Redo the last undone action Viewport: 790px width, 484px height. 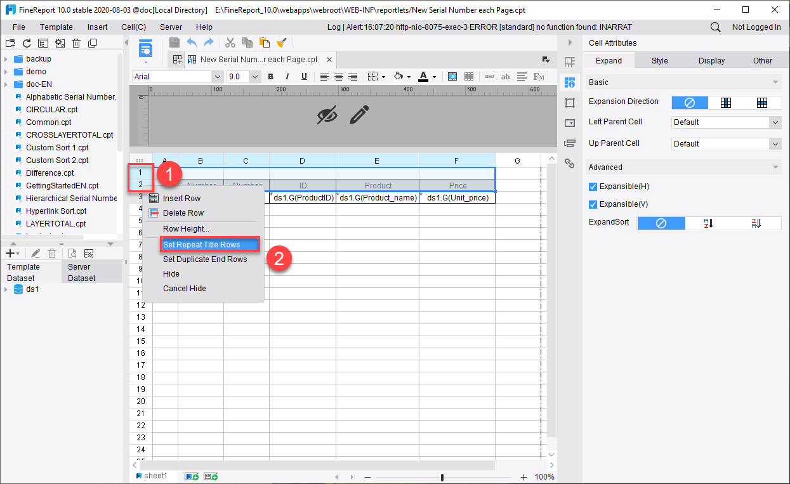pyautogui.click(x=209, y=43)
